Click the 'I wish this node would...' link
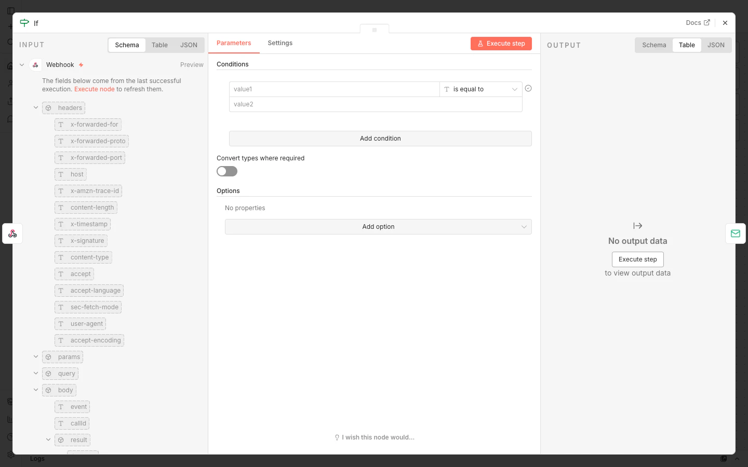748x467 pixels. point(378,437)
